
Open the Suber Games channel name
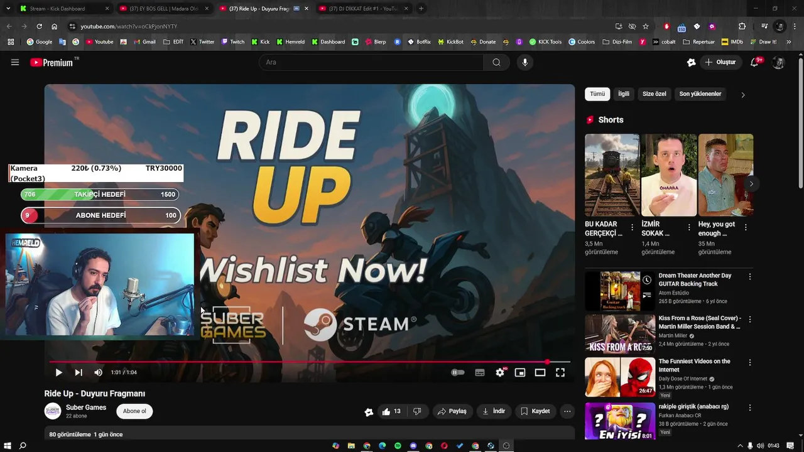pos(86,407)
